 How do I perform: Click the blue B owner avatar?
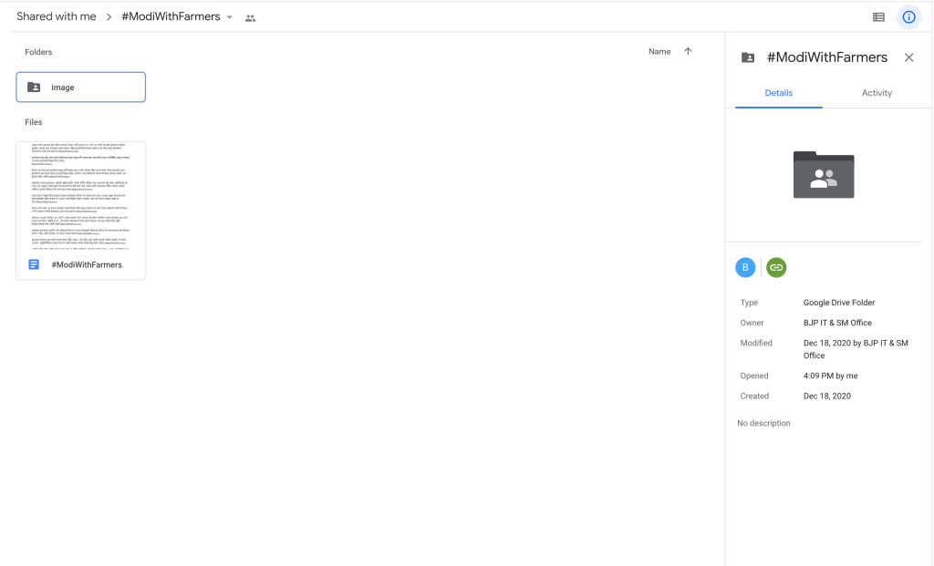pyautogui.click(x=745, y=267)
